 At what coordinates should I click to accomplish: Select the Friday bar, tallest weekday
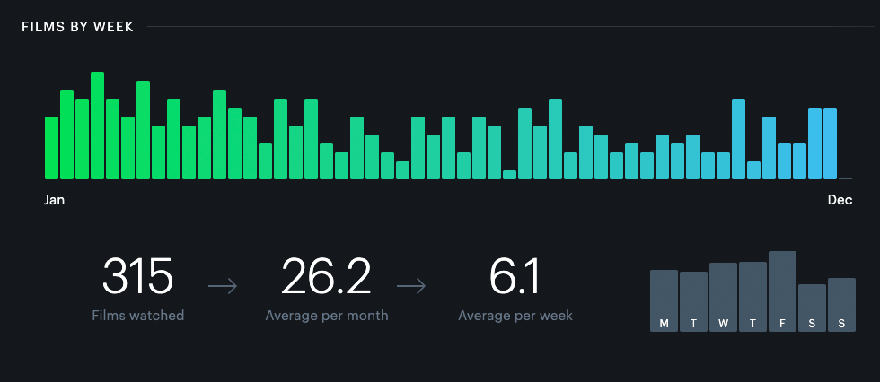click(782, 291)
